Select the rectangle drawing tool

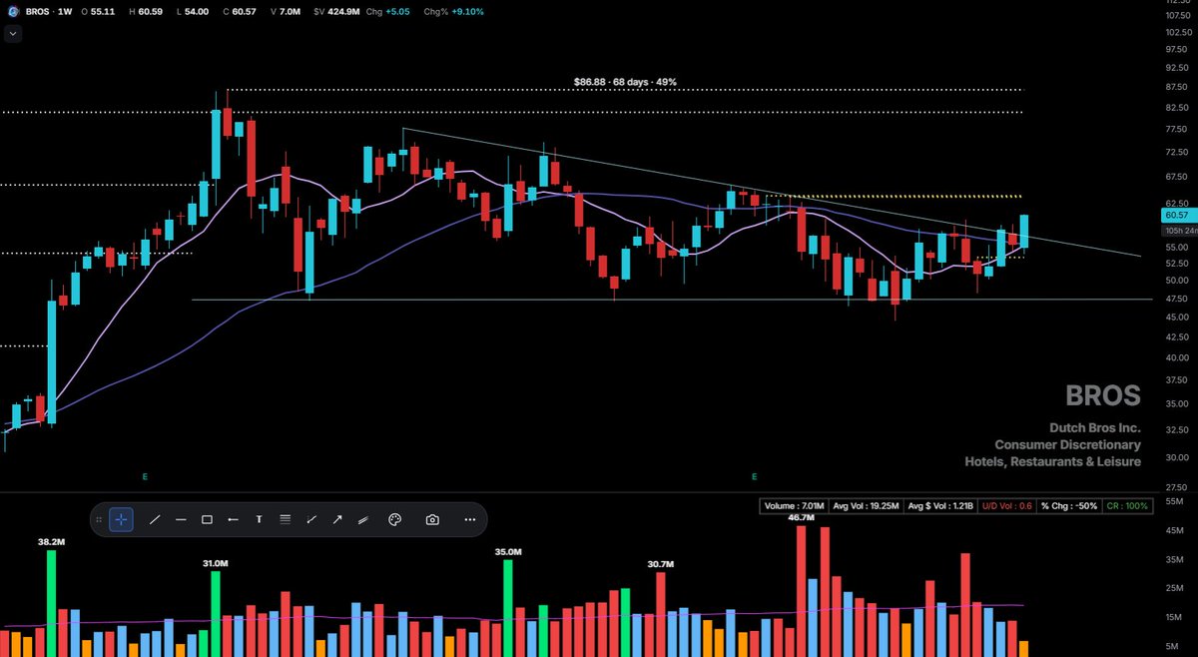click(x=207, y=519)
